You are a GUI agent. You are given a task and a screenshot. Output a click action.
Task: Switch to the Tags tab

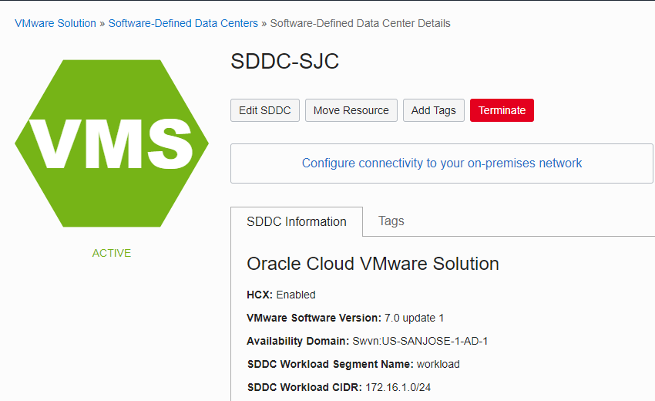click(391, 221)
